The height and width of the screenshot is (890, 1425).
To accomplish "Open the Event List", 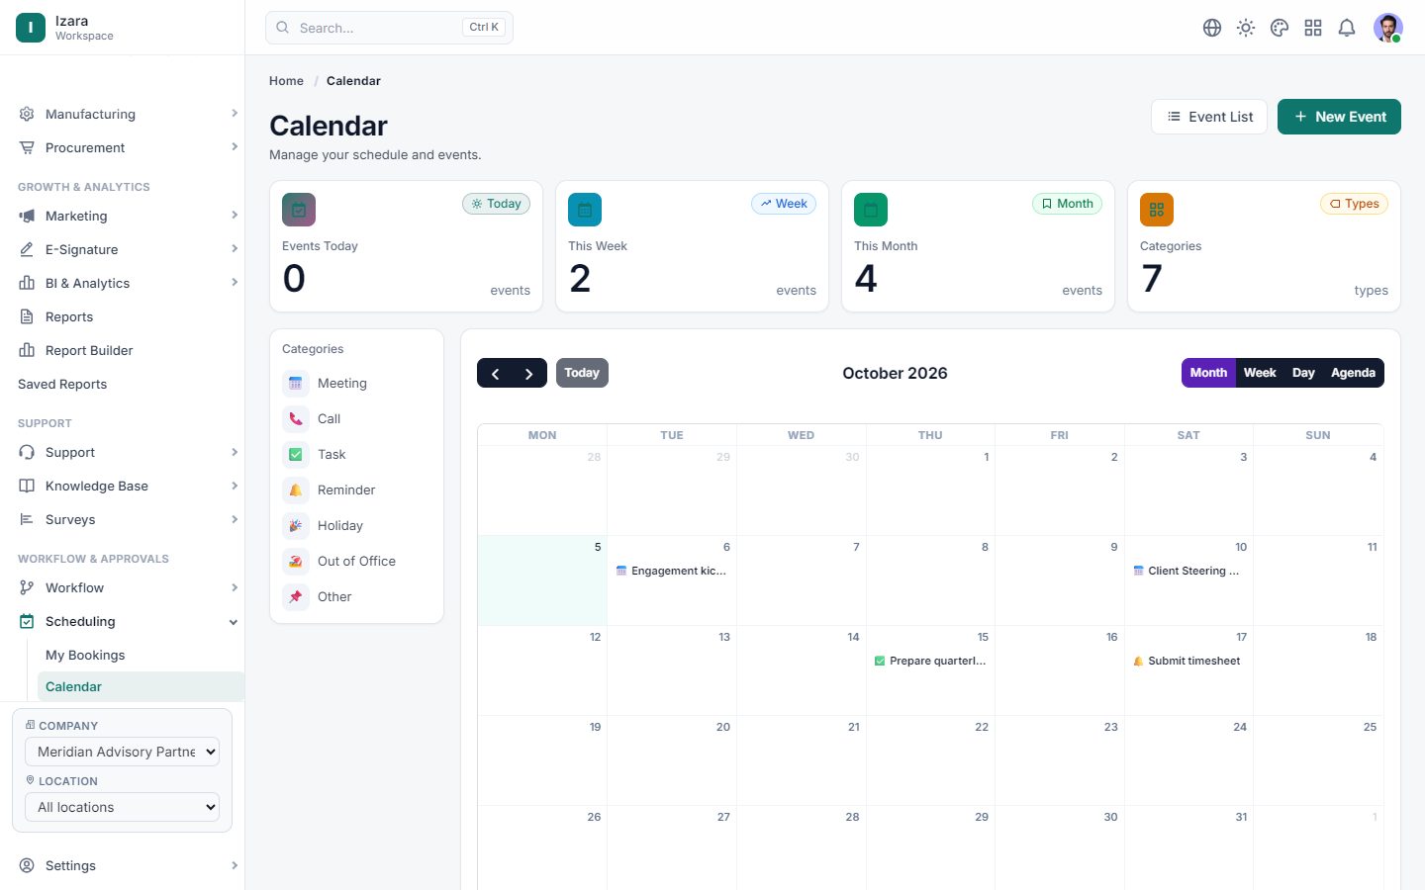I will [x=1209, y=117].
